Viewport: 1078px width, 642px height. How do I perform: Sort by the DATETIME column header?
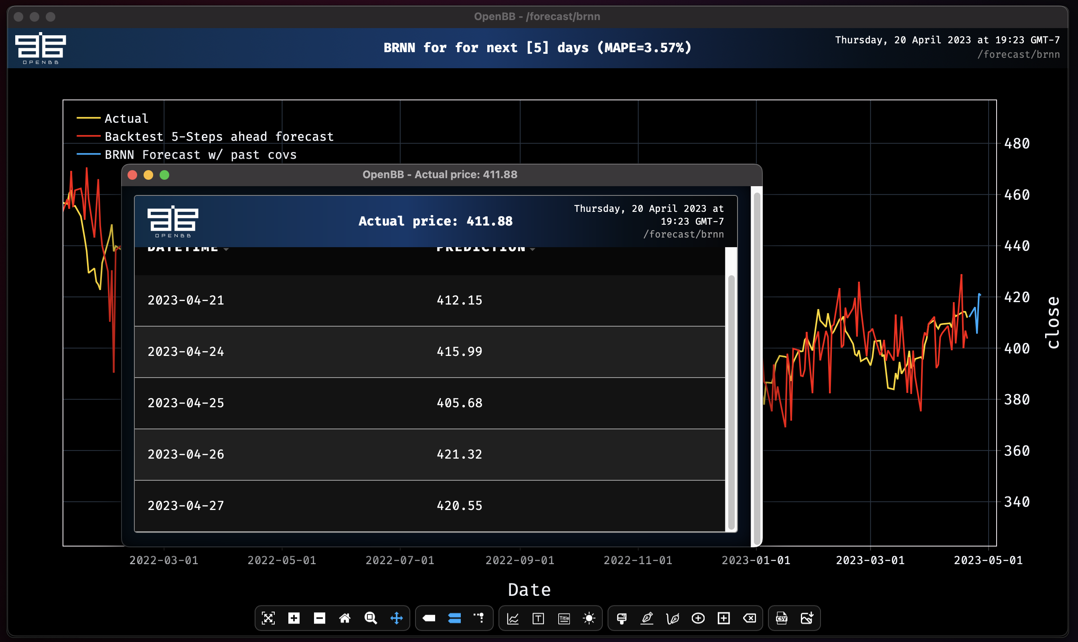(188, 249)
